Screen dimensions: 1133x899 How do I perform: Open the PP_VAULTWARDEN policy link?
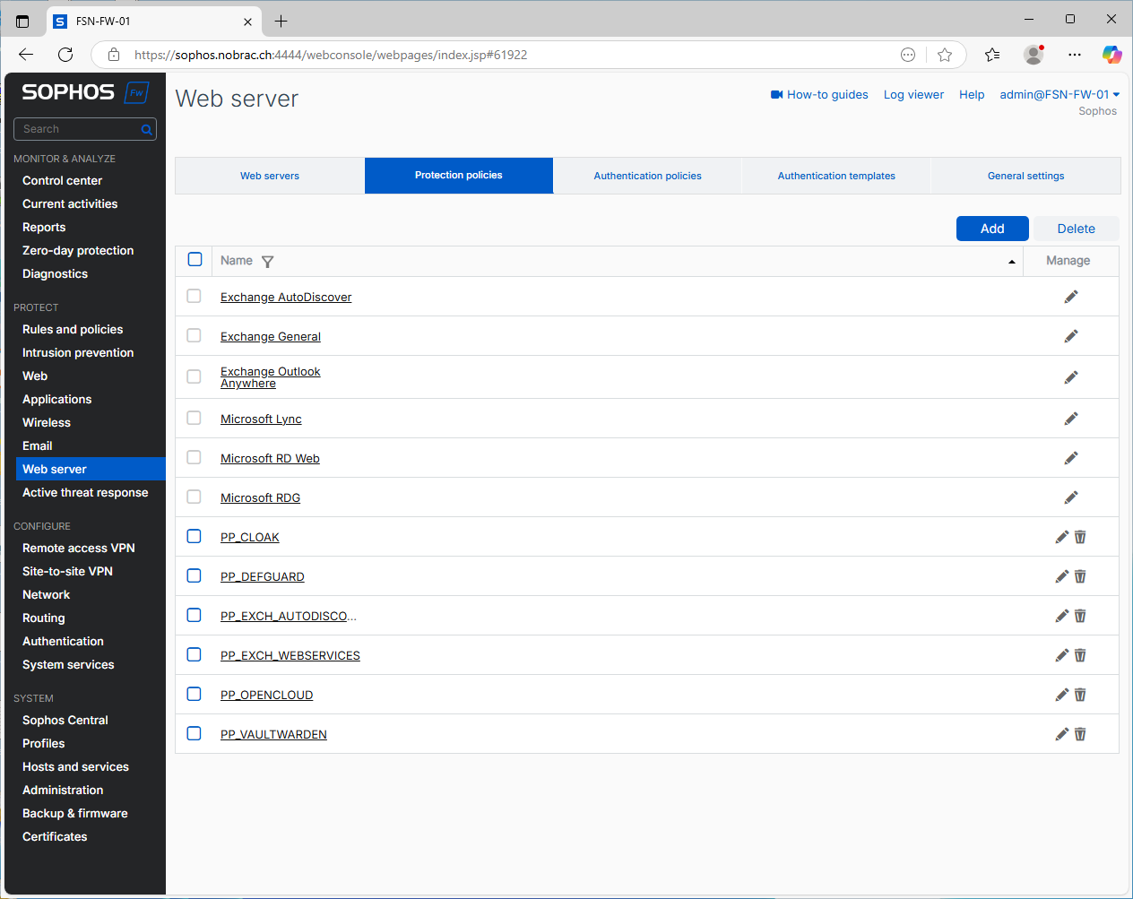(273, 734)
